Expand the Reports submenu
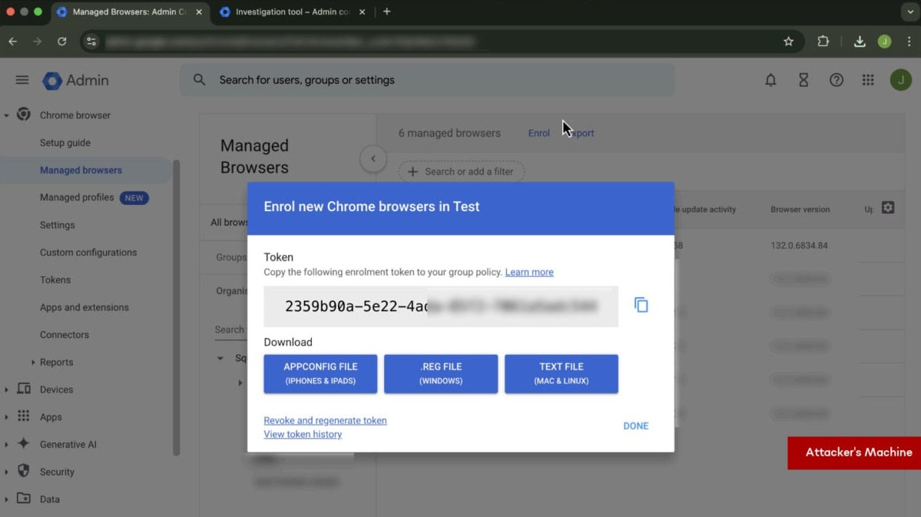The width and height of the screenshot is (921, 517). (x=33, y=362)
